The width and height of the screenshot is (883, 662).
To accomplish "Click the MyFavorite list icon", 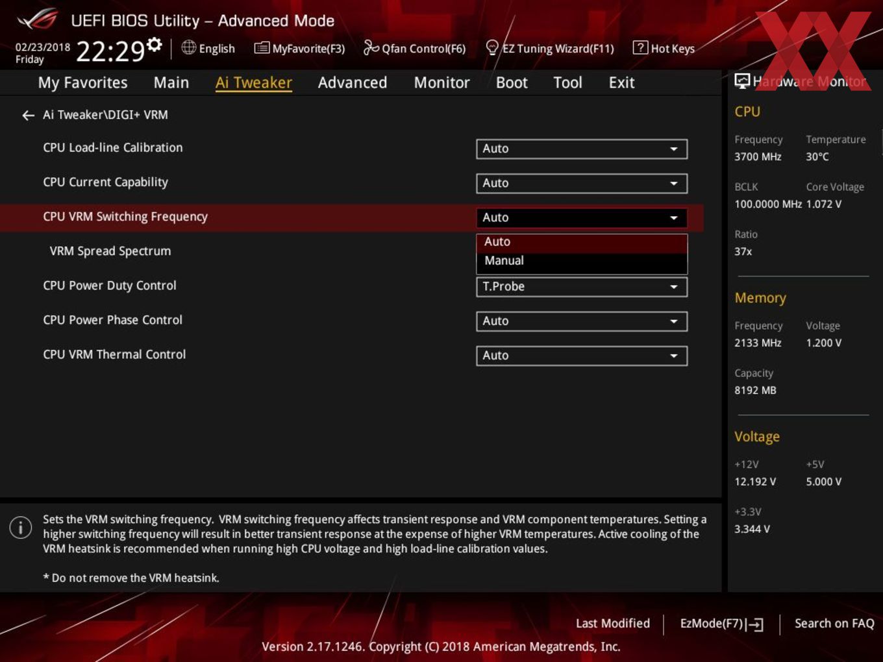I will point(262,48).
